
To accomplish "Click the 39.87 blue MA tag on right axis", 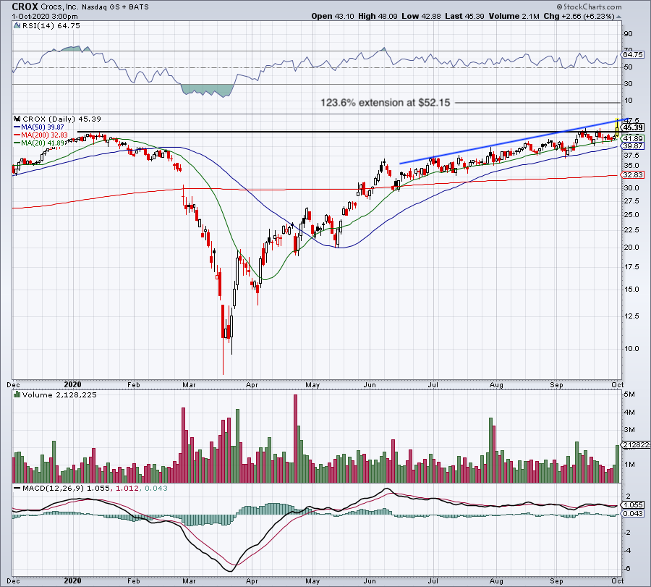I will tap(634, 145).
